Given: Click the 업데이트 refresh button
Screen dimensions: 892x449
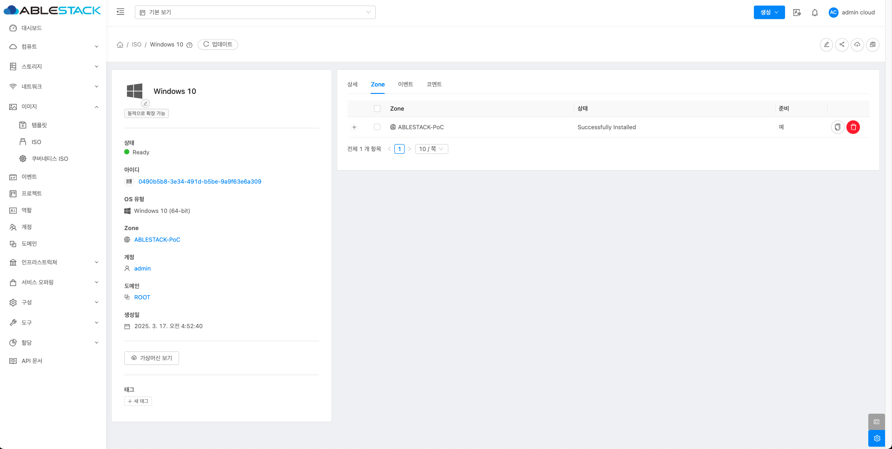Looking at the screenshot, I should pos(218,45).
